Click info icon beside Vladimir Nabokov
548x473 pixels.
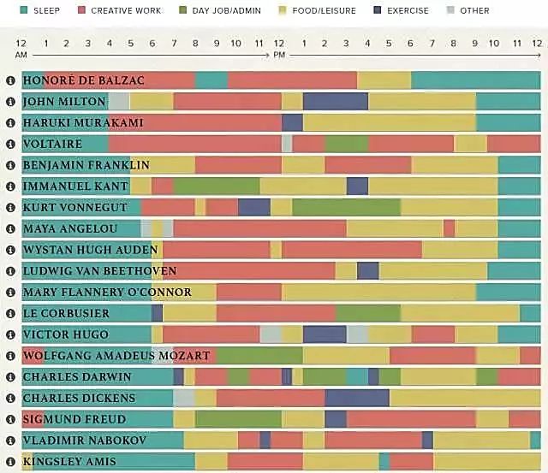pos(10,440)
